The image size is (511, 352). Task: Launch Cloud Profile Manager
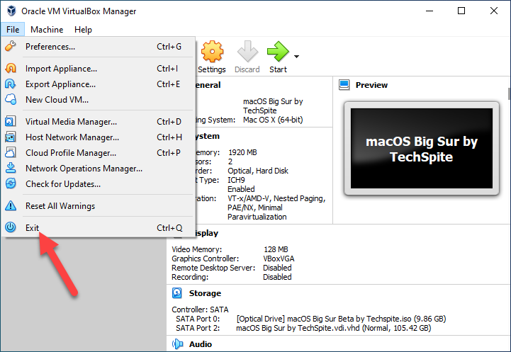pyautogui.click(x=71, y=153)
